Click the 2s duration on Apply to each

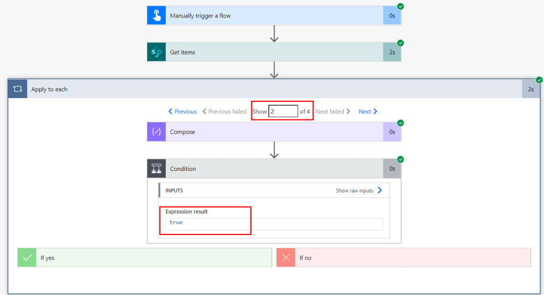(531, 89)
